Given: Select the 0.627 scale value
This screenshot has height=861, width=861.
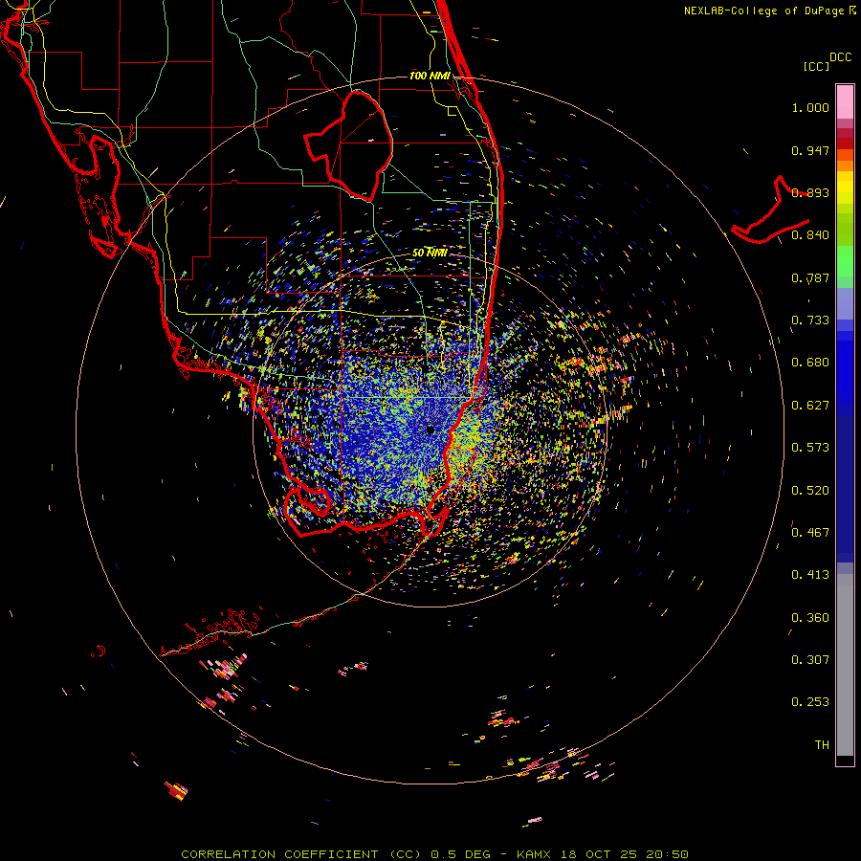Looking at the screenshot, I should [810, 406].
